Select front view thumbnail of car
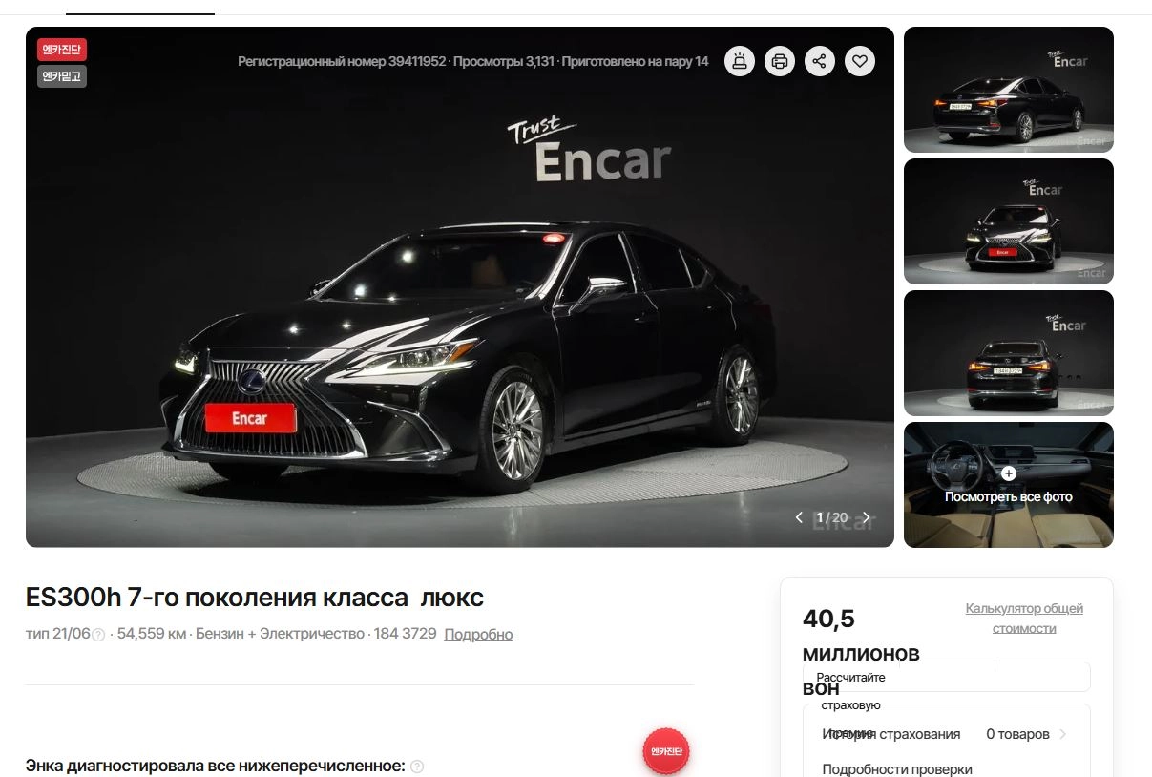1152x777 pixels. pos(1009,221)
